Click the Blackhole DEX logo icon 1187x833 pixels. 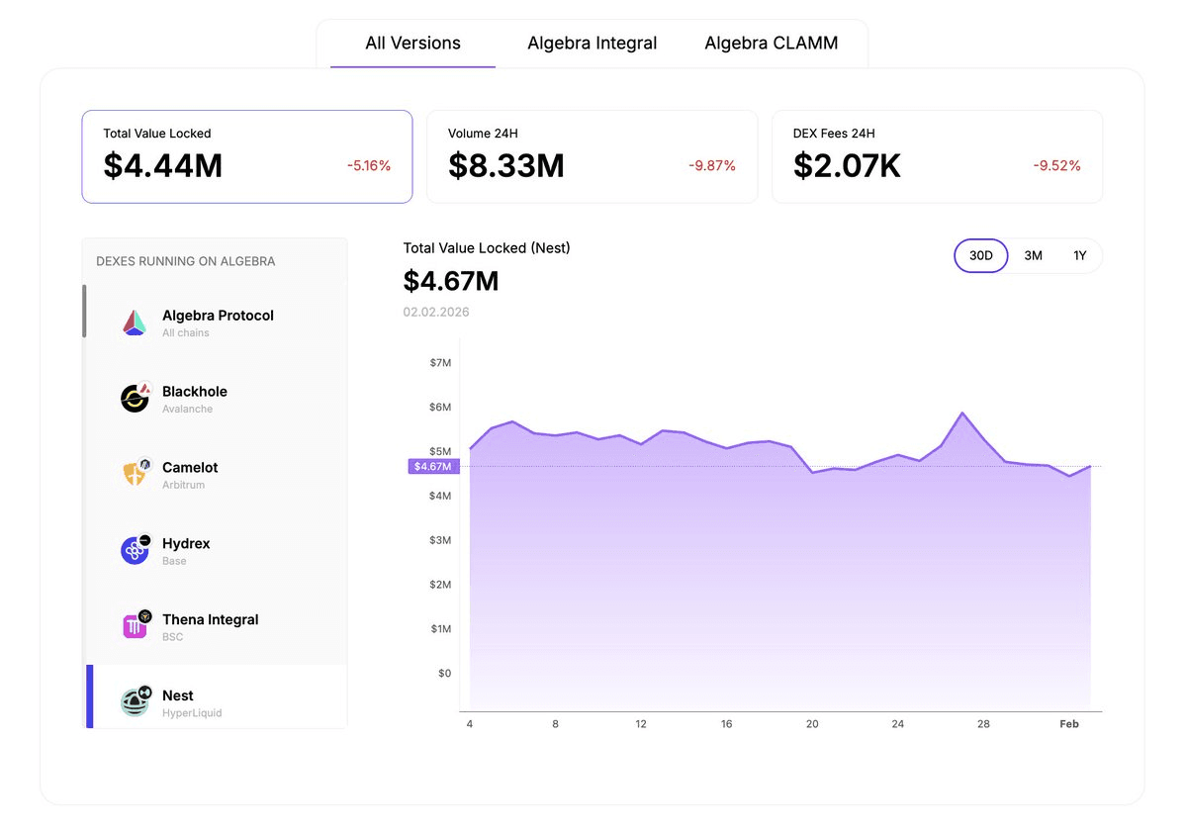(x=135, y=398)
